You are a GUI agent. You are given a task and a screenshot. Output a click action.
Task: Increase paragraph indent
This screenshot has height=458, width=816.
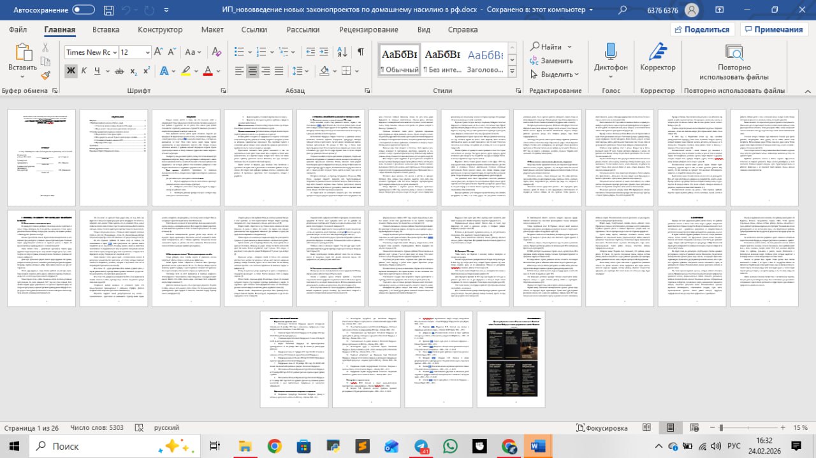(x=323, y=52)
